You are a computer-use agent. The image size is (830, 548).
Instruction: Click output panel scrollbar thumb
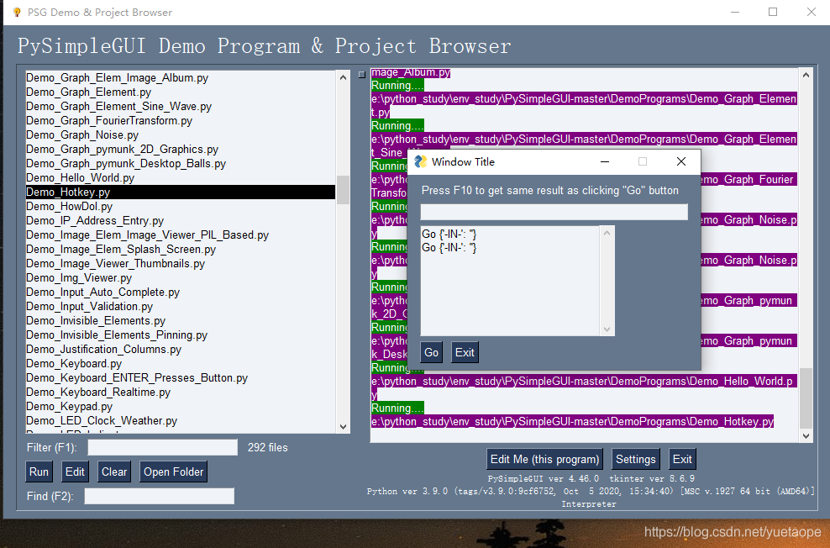coord(806,398)
